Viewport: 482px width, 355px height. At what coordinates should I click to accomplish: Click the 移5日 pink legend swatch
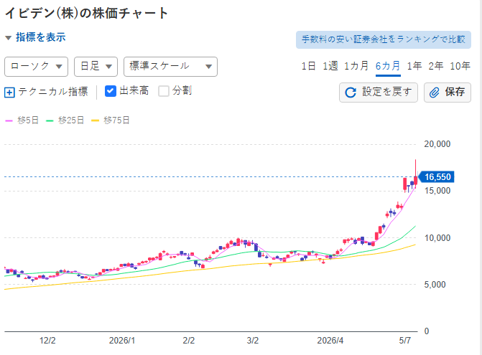point(9,120)
